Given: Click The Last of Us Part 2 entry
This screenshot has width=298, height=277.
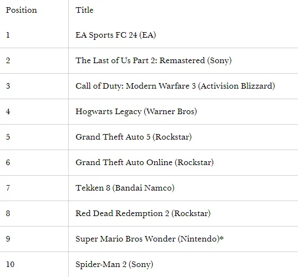Looking at the screenshot, I should [154, 60].
